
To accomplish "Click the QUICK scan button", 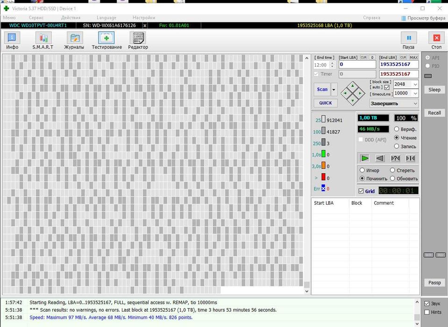I will (x=326, y=103).
